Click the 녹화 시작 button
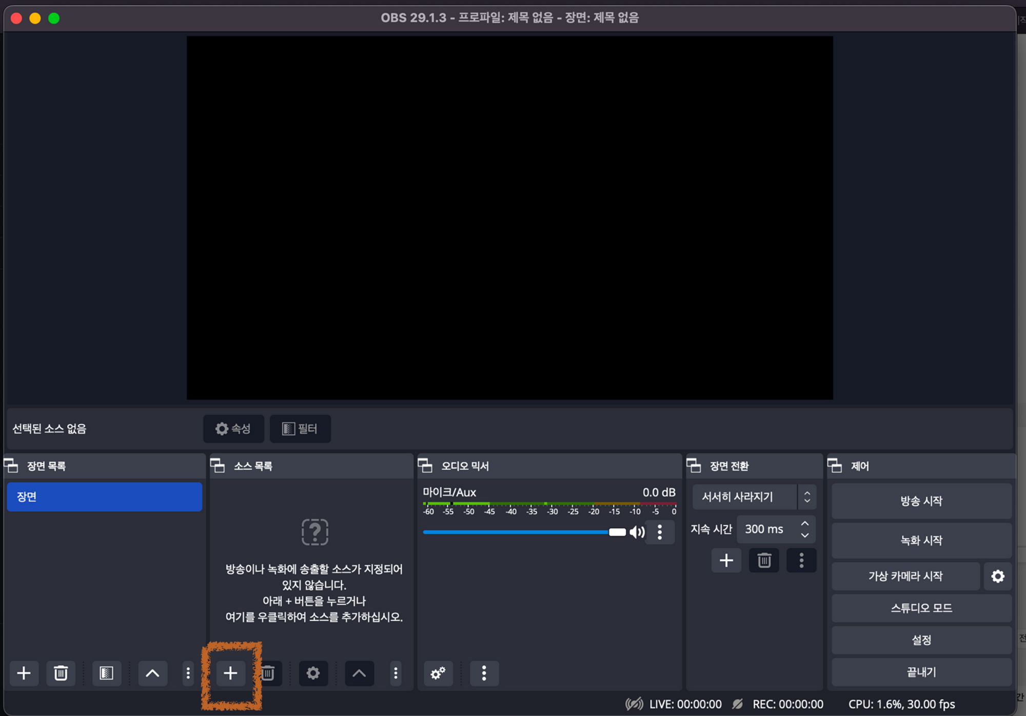 921,540
